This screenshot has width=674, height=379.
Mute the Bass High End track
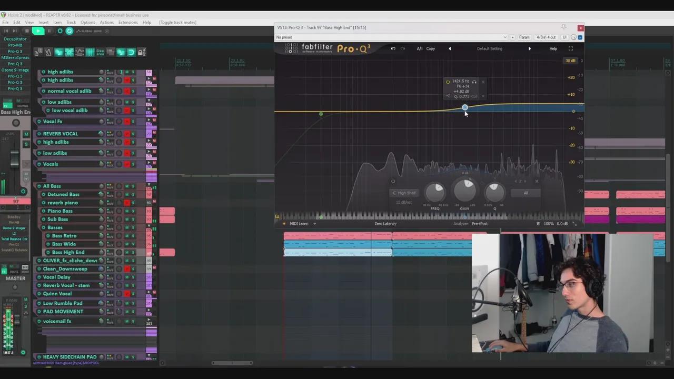(126, 252)
